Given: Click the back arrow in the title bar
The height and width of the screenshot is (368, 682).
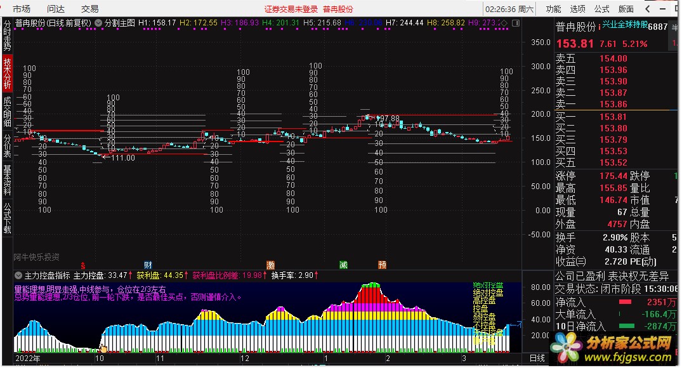Looking at the screenshot, I should click(x=648, y=9).
